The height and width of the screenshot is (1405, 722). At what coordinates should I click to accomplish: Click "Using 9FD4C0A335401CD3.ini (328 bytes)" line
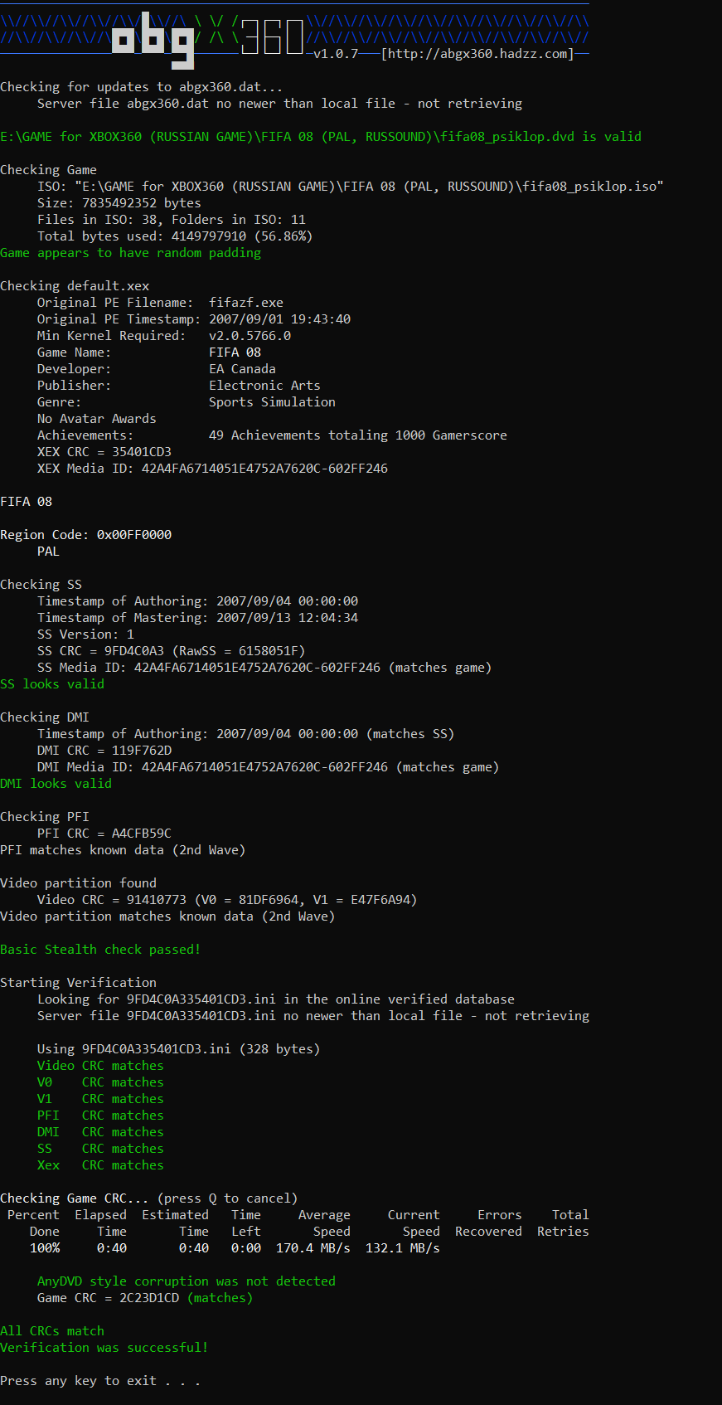click(179, 1049)
